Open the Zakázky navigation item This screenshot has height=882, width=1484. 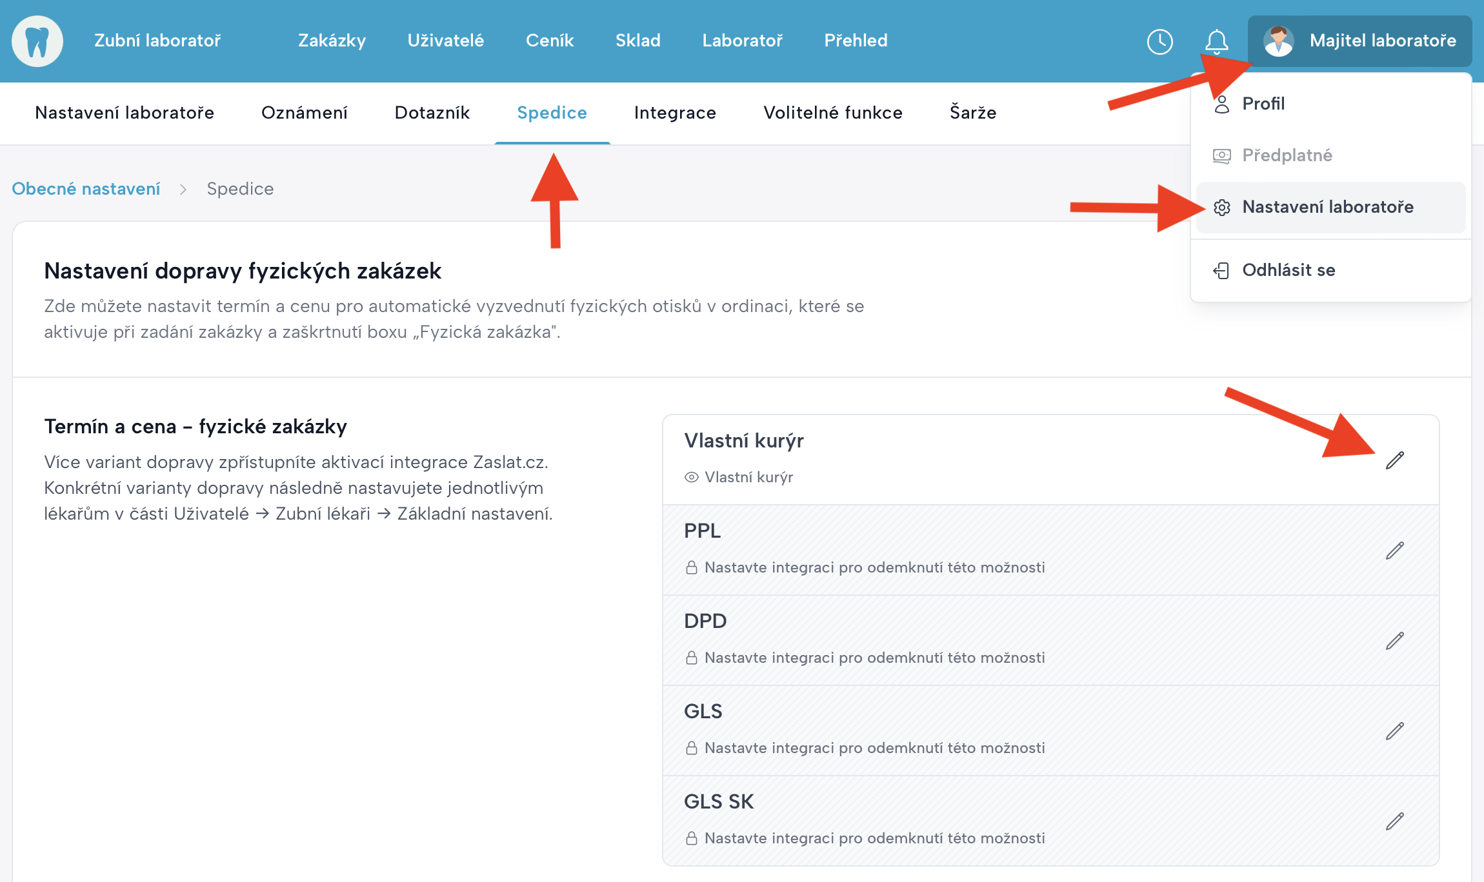click(x=332, y=41)
